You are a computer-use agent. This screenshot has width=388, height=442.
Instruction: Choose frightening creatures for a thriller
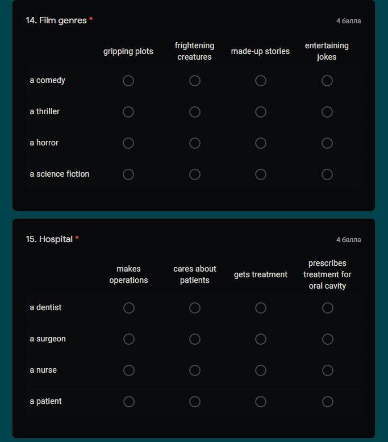click(x=195, y=112)
